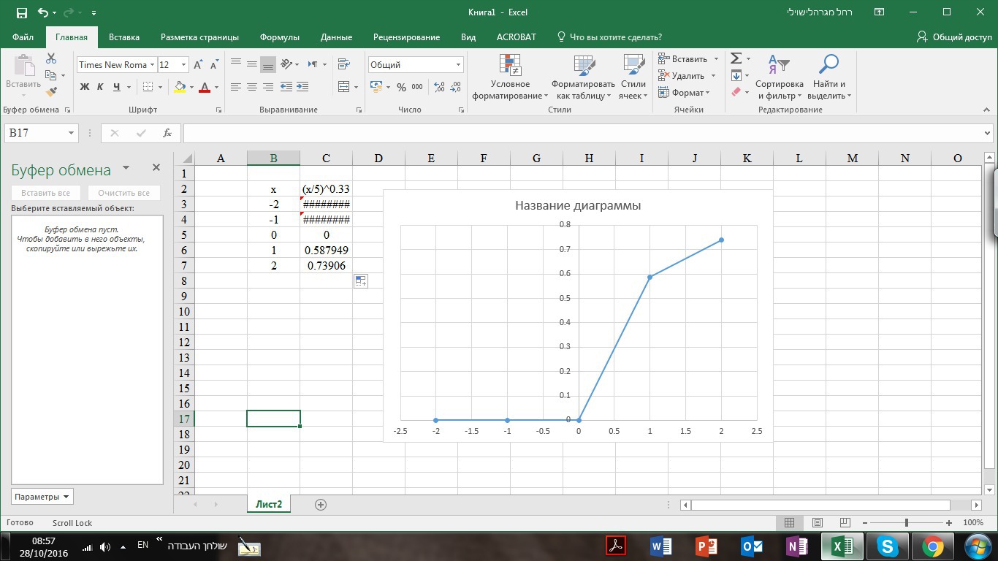Click the Page Layout view icon

click(x=818, y=523)
